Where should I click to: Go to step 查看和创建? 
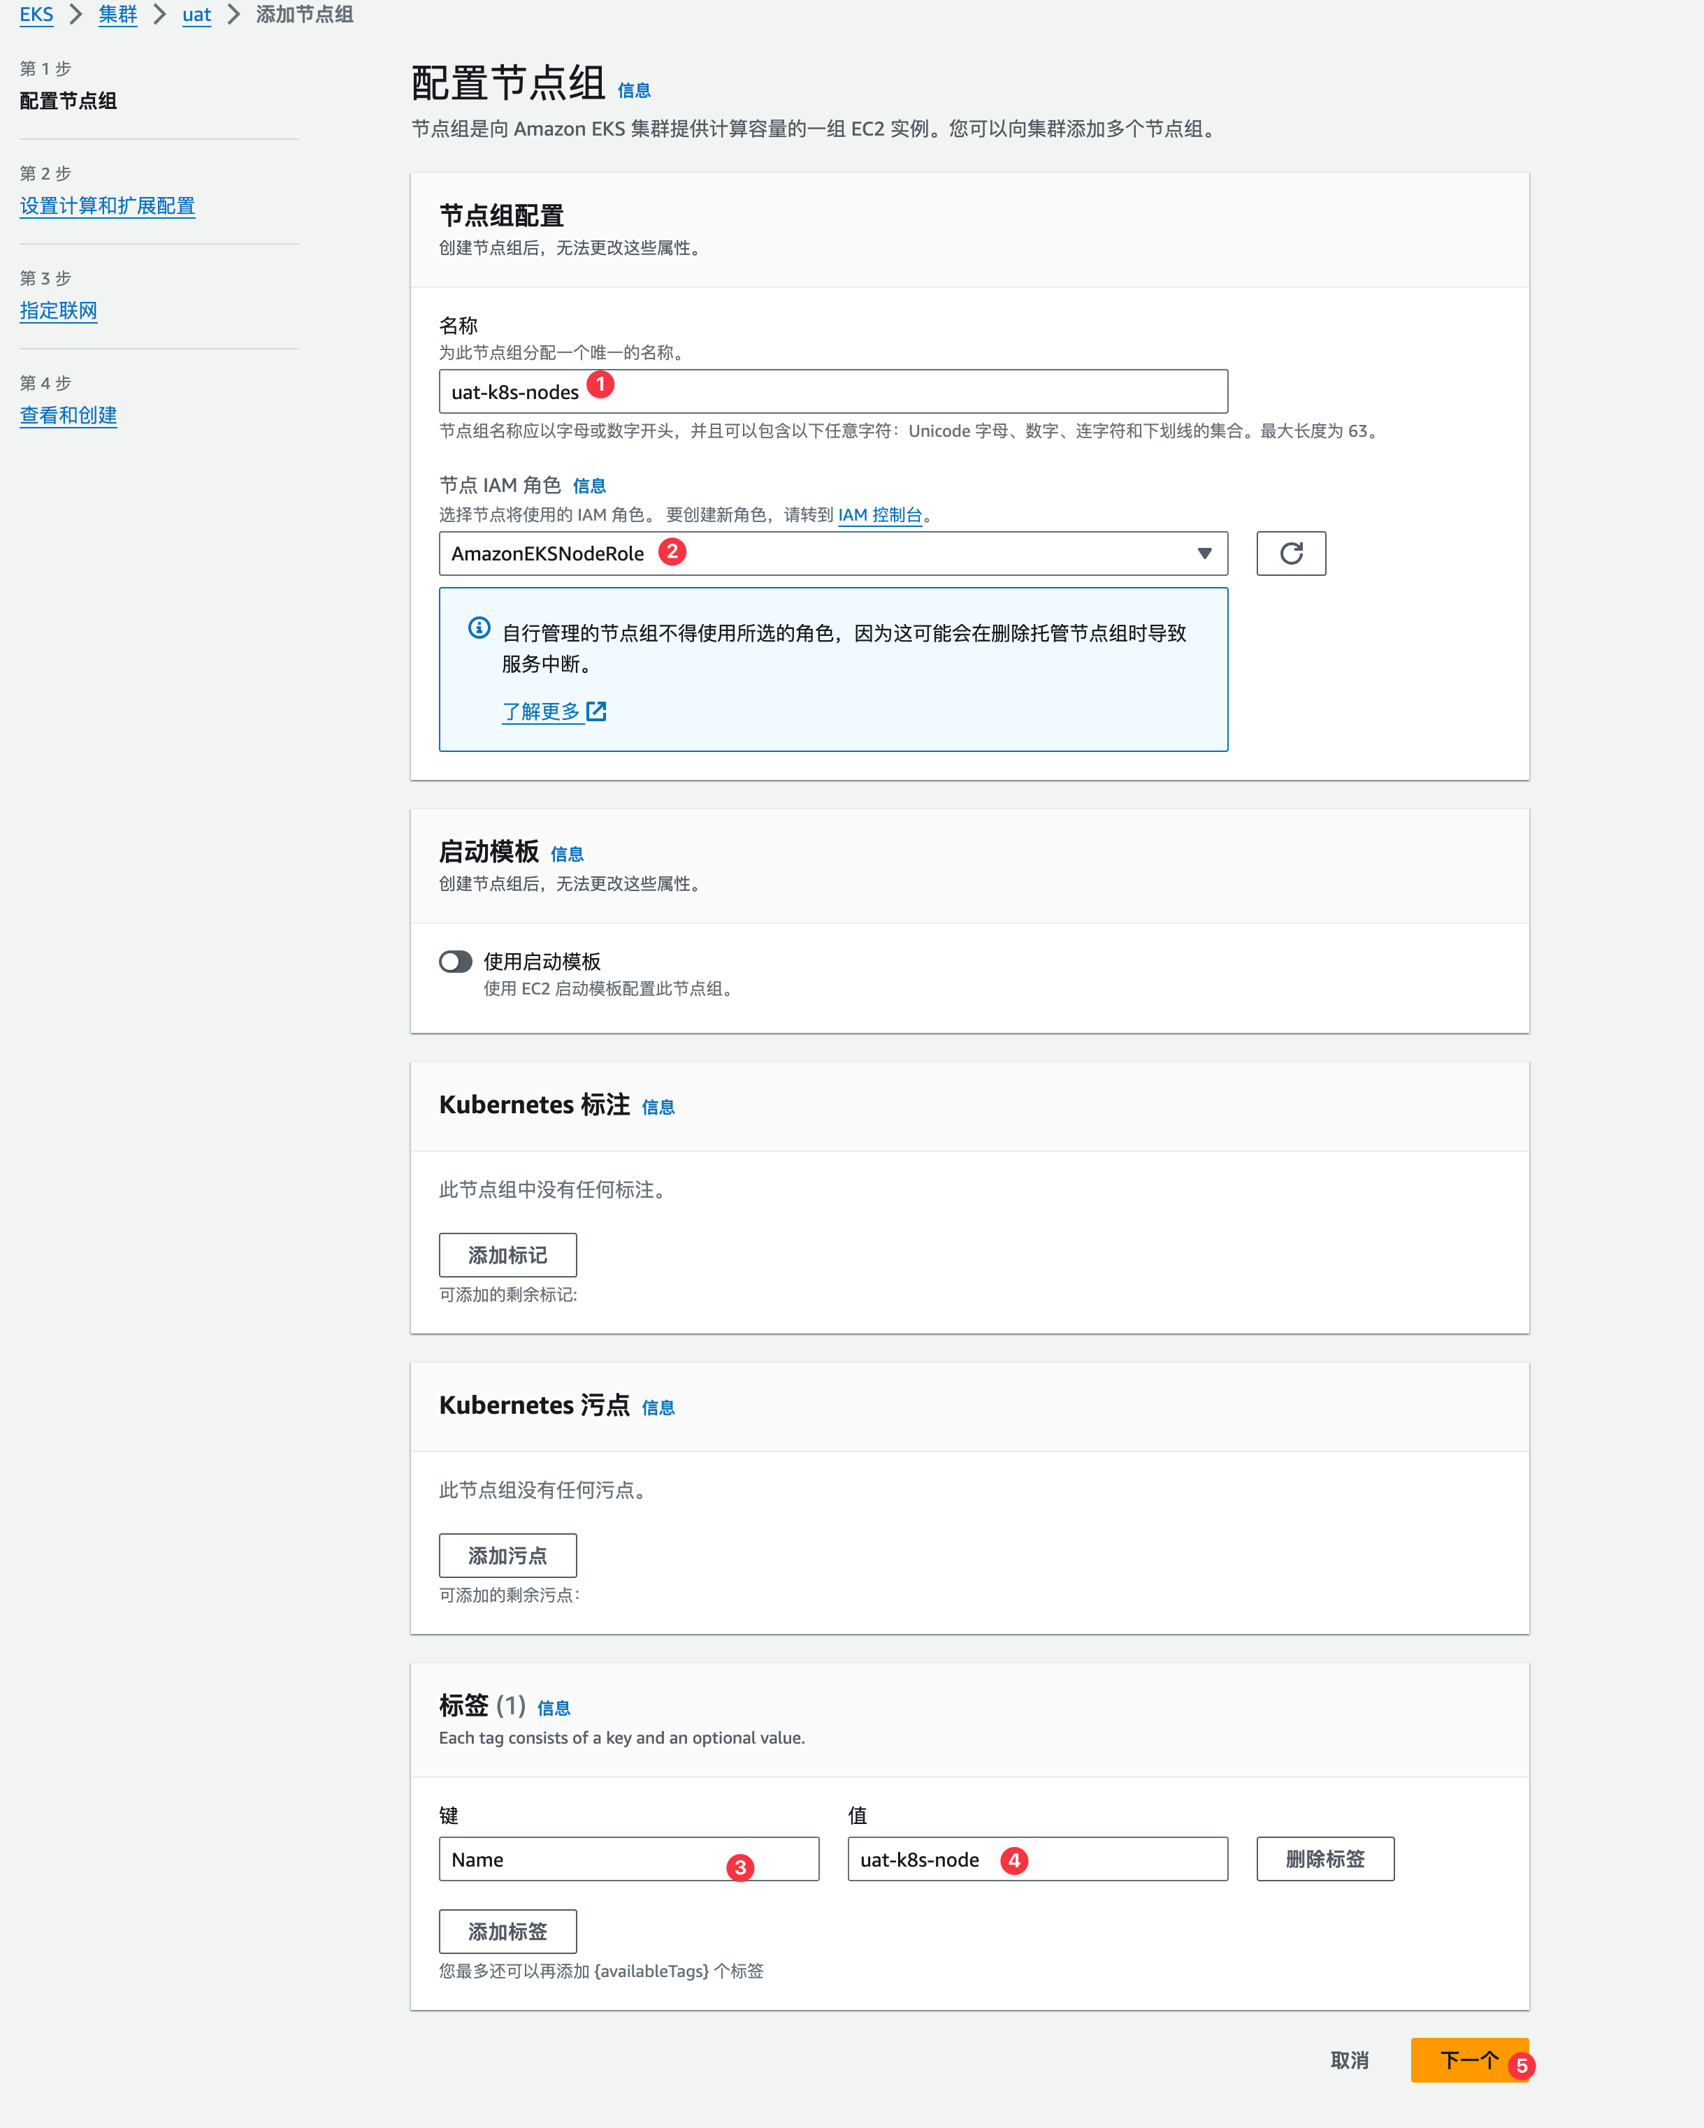point(68,414)
